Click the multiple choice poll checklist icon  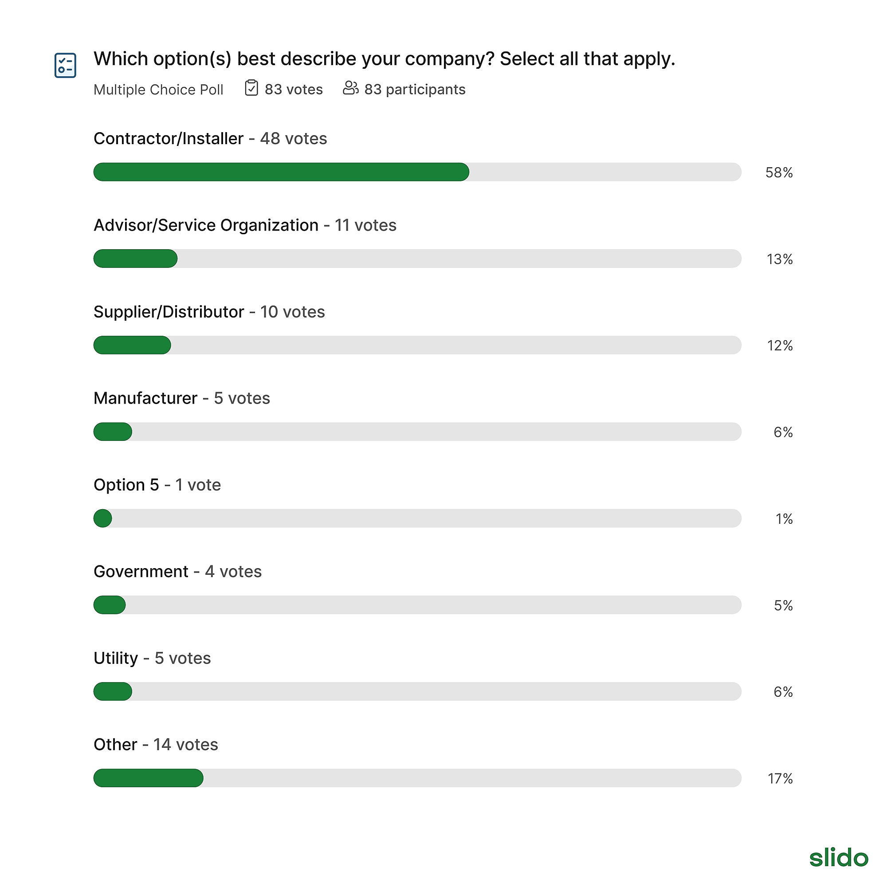point(65,65)
